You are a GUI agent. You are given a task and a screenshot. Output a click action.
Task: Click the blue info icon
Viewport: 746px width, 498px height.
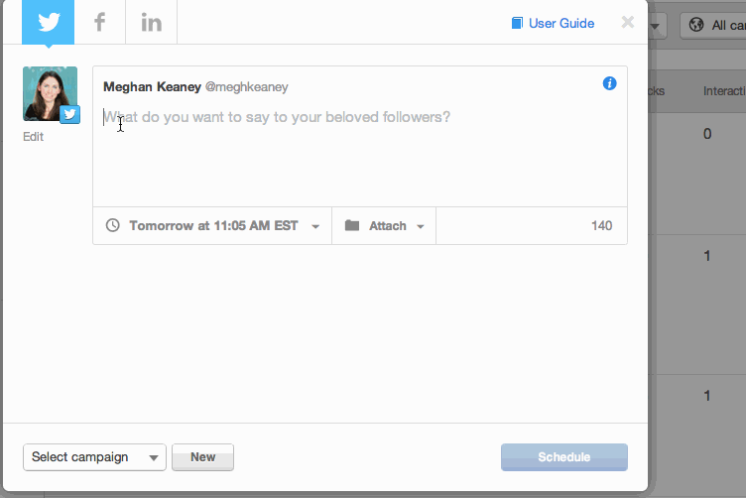(x=609, y=83)
